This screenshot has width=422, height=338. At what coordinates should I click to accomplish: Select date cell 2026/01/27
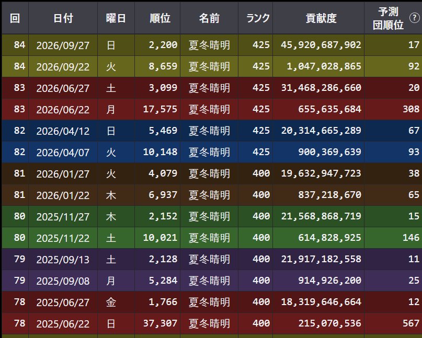coord(63,174)
